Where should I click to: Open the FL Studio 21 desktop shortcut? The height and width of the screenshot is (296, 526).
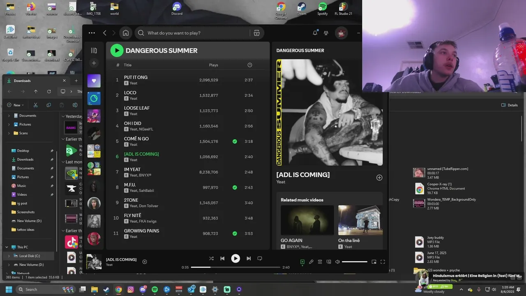click(343, 9)
